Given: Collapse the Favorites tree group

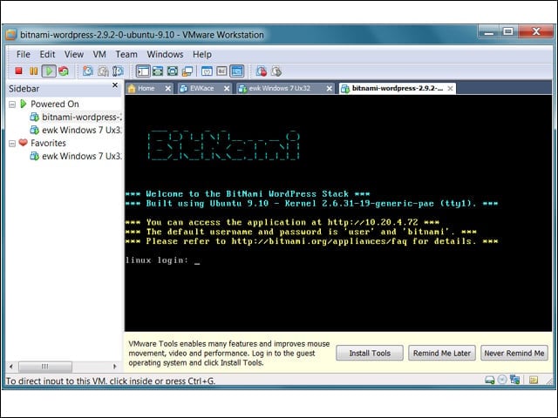Looking at the screenshot, I should pyautogui.click(x=12, y=143).
